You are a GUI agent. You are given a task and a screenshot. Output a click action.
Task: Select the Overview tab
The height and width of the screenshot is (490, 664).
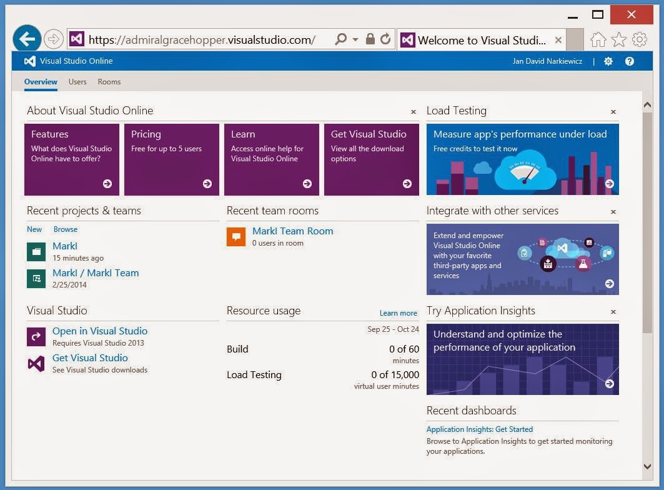coord(41,82)
